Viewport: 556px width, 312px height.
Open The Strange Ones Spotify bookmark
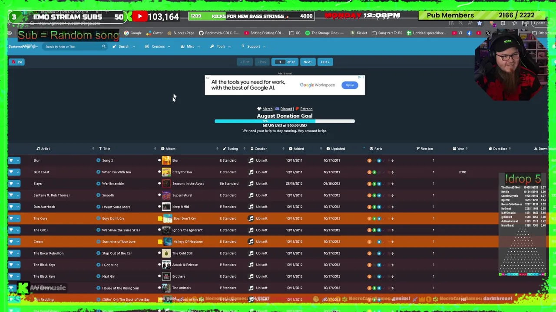tap(324, 33)
